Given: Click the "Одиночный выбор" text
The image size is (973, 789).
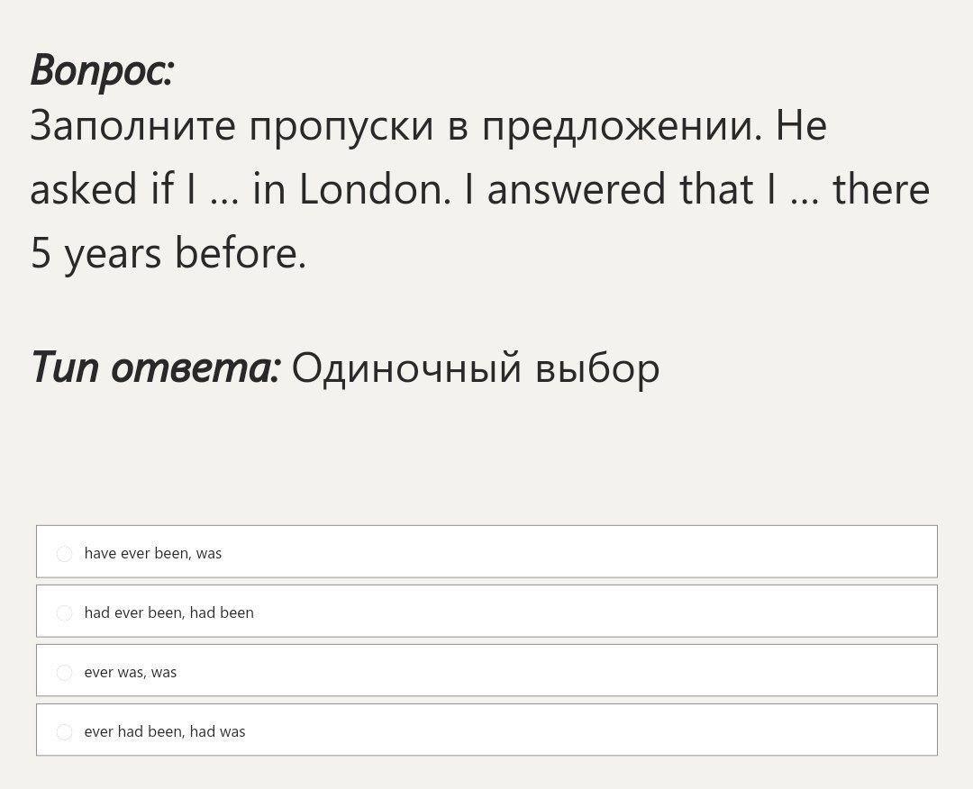Looking at the screenshot, I should click(476, 368).
